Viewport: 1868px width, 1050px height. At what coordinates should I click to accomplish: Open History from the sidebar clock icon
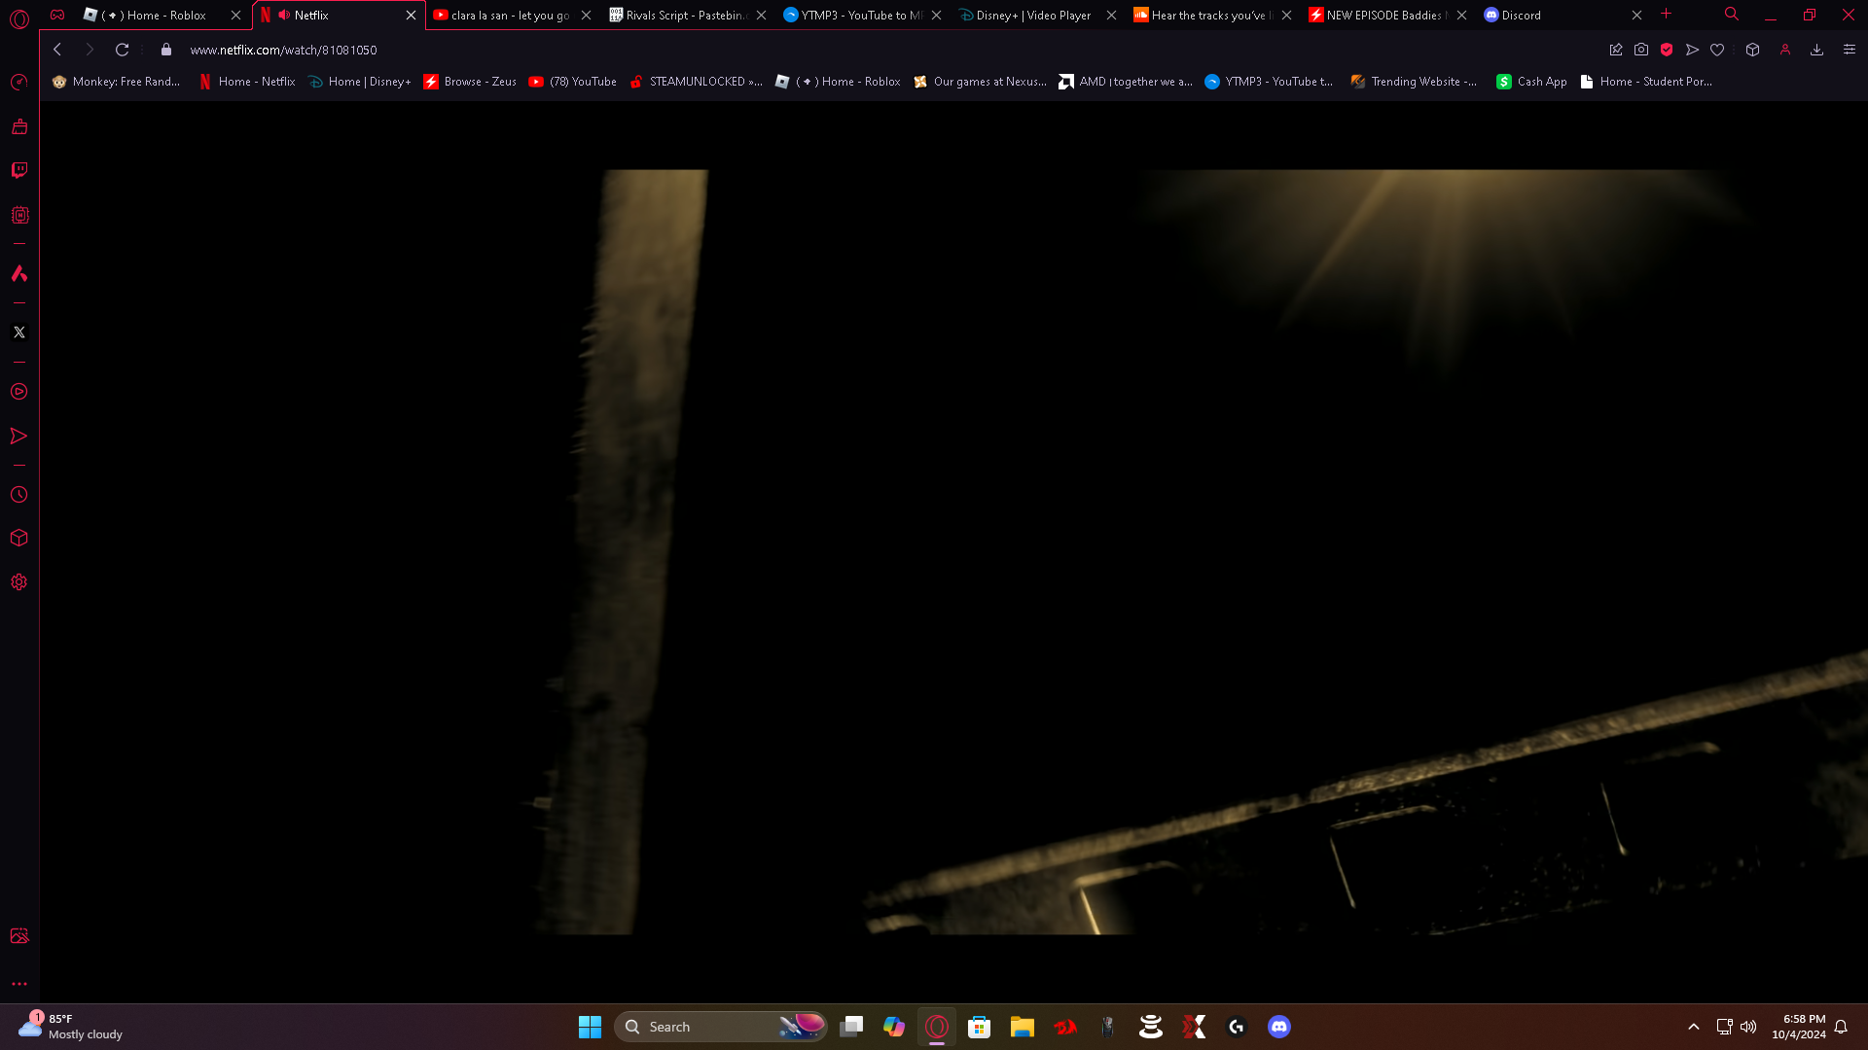(x=19, y=495)
